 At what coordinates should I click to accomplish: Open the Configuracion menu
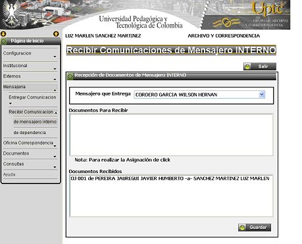point(17,53)
